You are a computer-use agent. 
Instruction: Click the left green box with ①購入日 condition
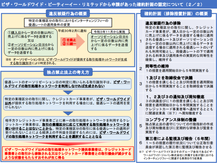coord(31,42)
